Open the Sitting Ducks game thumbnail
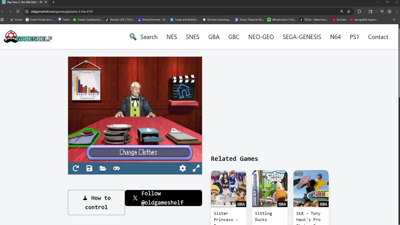The height and width of the screenshot is (225, 400). (270, 188)
